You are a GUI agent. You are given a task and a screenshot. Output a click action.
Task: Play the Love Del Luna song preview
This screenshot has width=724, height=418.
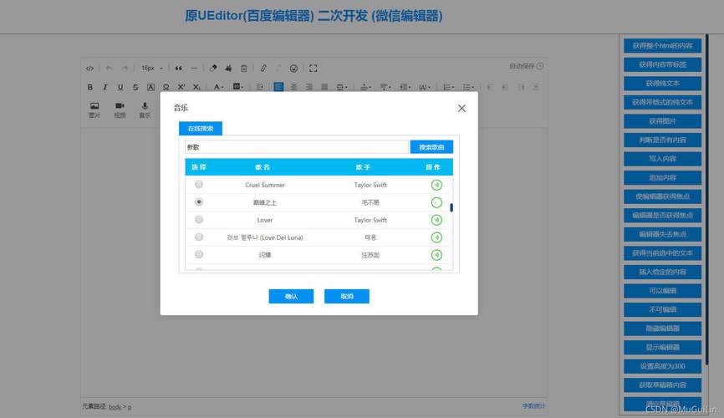click(x=436, y=237)
